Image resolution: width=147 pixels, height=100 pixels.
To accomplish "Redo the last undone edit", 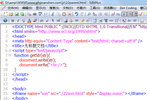I will click(82, 14).
